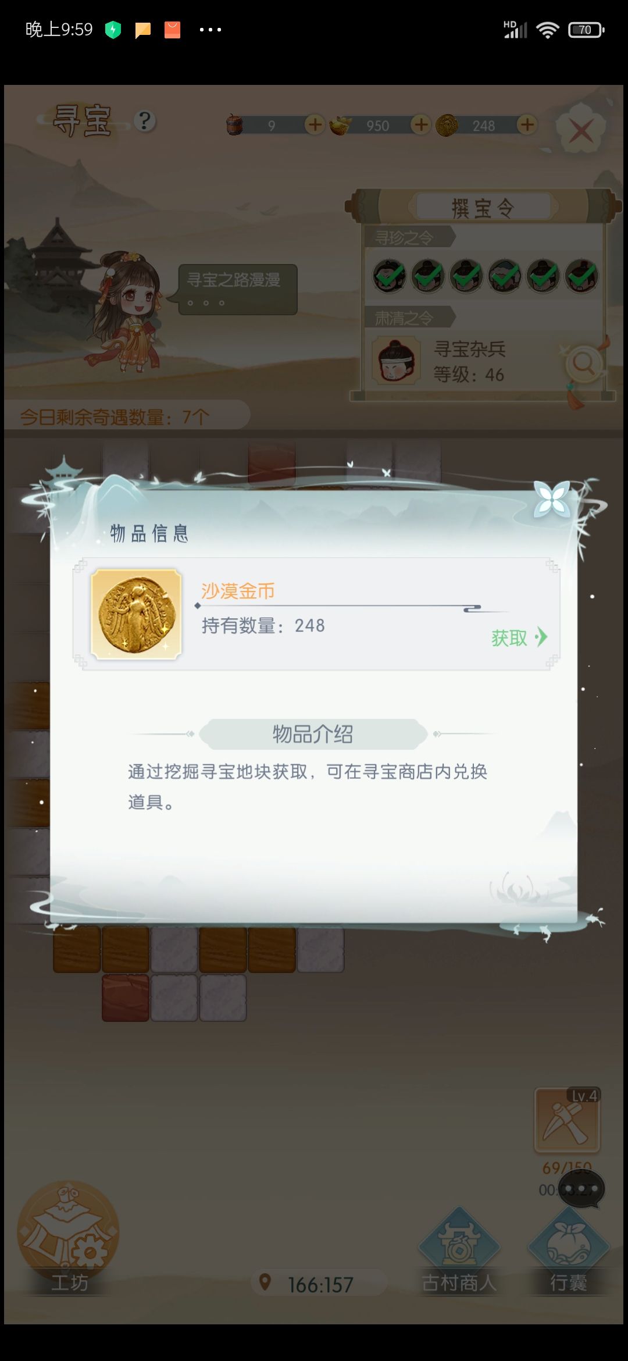Select the Lv.4 pickaxe tool
This screenshot has height=1361, width=628.
pos(568,1120)
